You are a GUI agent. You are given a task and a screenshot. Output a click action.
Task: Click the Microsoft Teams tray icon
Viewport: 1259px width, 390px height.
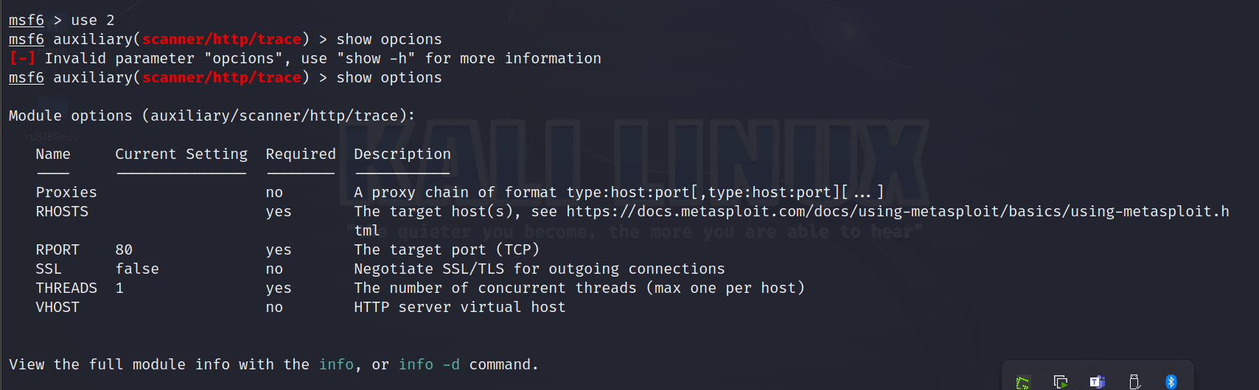[x=1097, y=381]
